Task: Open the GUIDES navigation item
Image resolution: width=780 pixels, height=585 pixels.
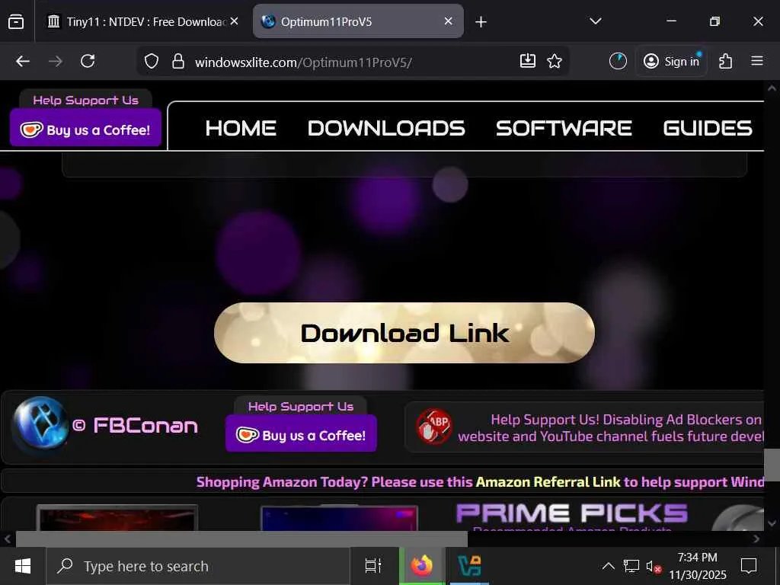Action: pyautogui.click(x=708, y=128)
